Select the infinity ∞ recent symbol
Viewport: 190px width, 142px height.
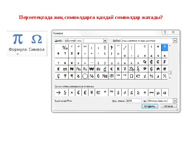pyautogui.click(x=151, y=93)
